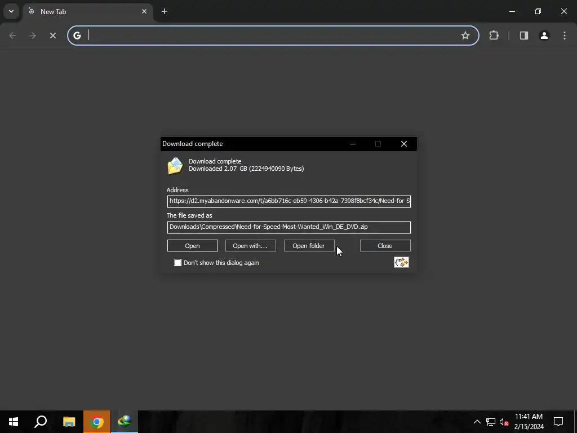
Task: Open Chrome side panel
Action: coord(523,36)
